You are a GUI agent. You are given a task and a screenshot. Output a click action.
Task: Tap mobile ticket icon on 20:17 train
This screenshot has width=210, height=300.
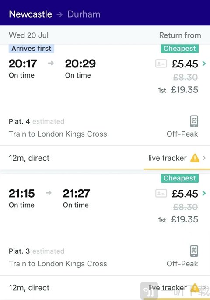coord(194,121)
